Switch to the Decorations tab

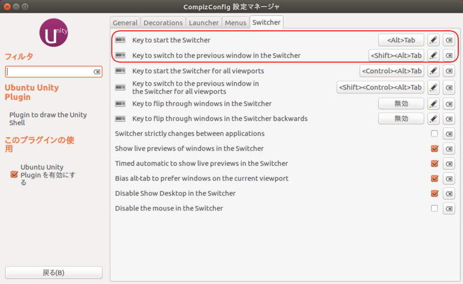[163, 23]
